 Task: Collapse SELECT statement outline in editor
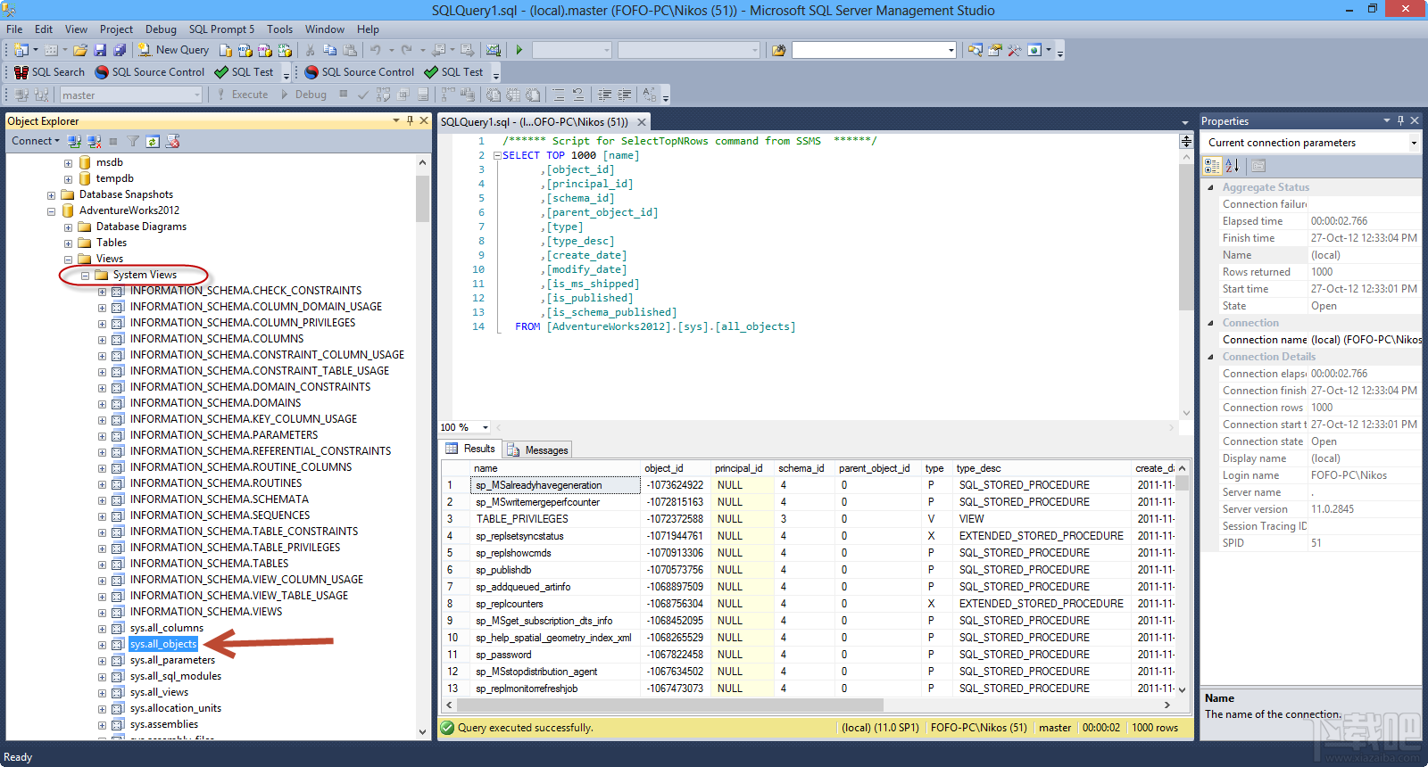[497, 155]
